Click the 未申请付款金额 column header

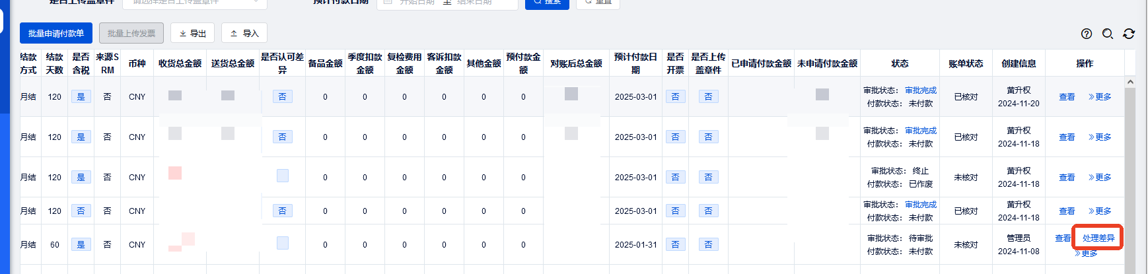click(x=827, y=63)
